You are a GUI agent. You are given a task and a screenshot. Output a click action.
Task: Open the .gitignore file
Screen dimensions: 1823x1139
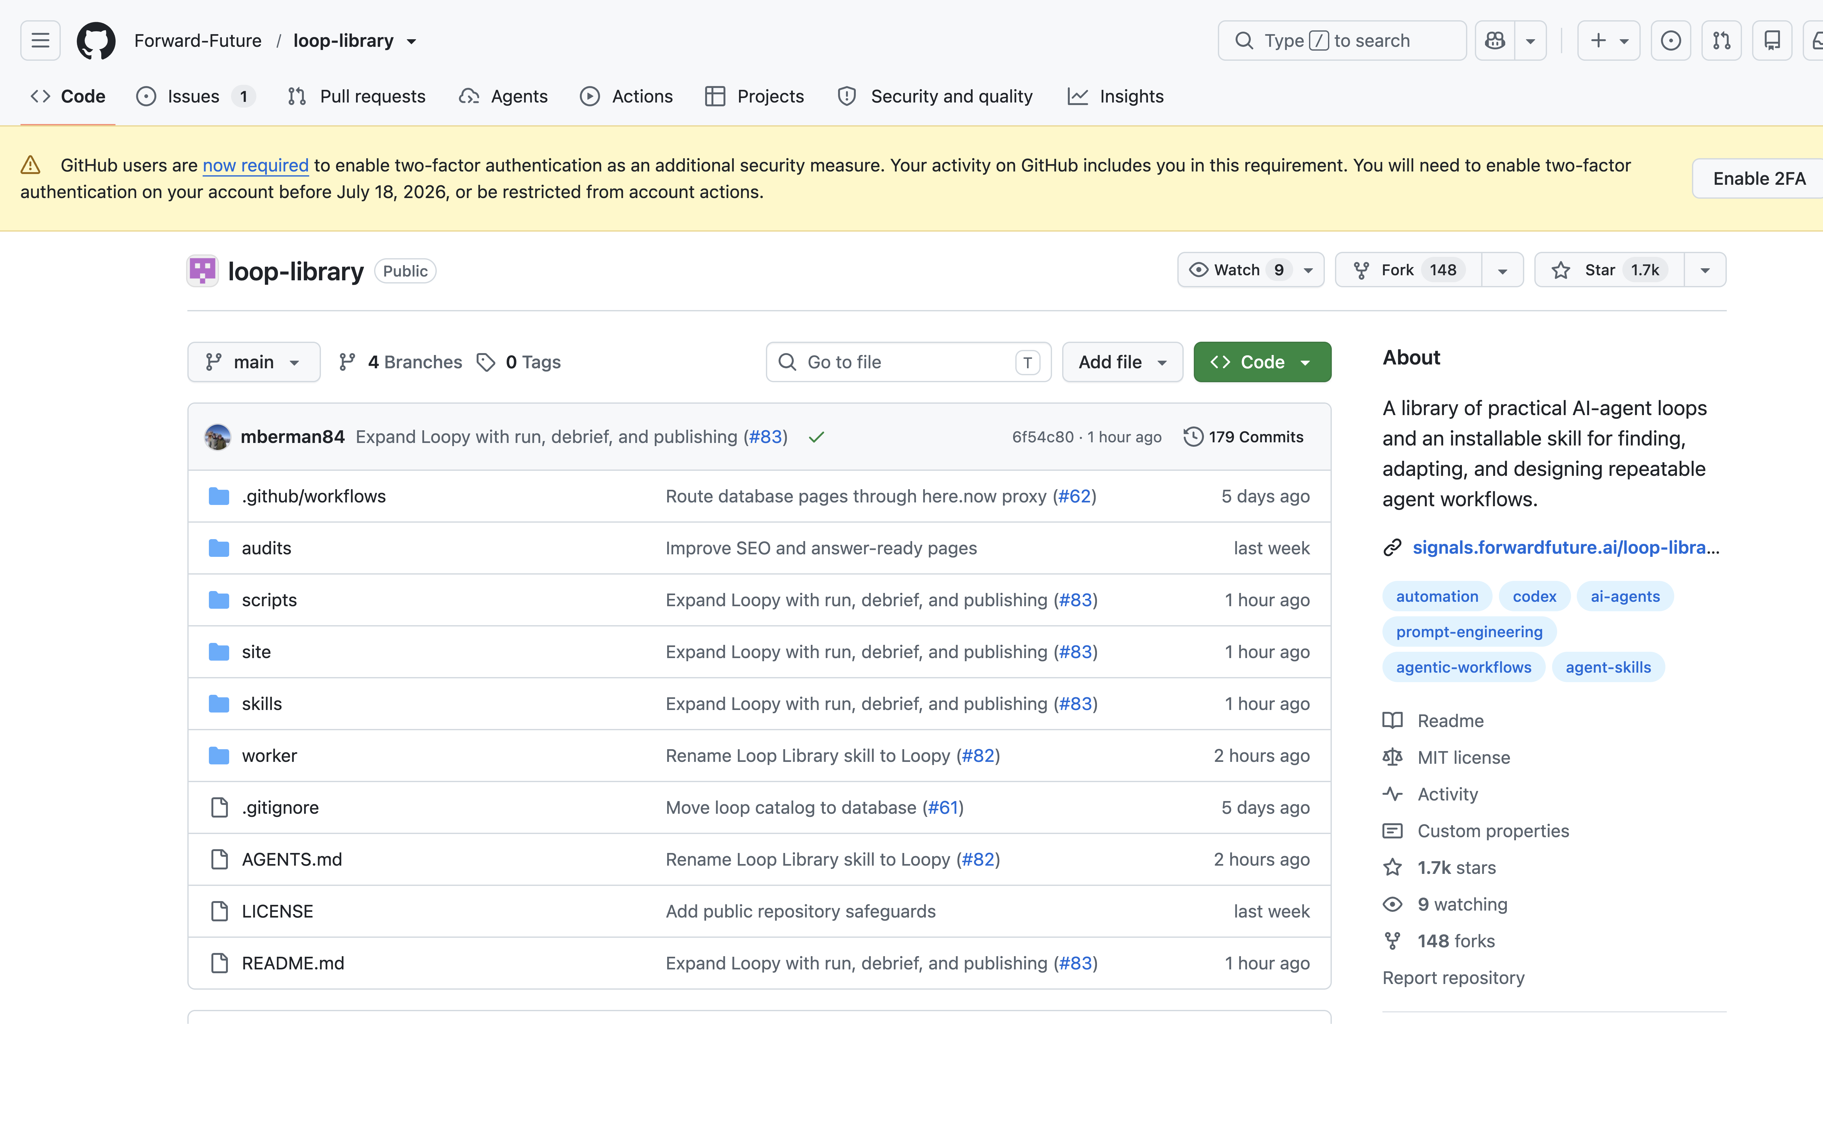(280, 807)
